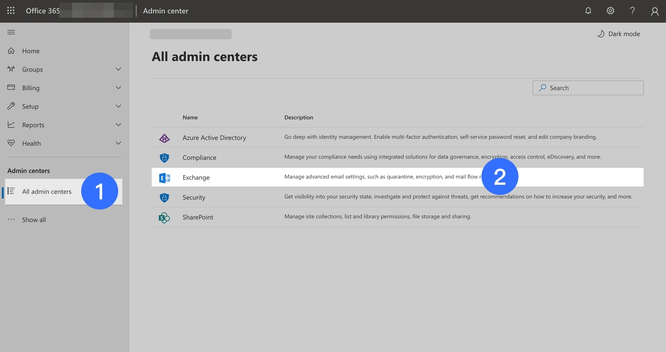
Task: Open the account profile icon
Action: coord(655,11)
